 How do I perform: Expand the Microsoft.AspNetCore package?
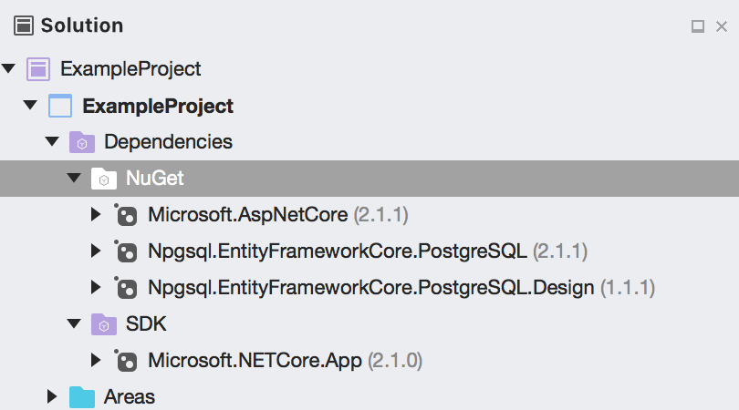pyautogui.click(x=96, y=215)
